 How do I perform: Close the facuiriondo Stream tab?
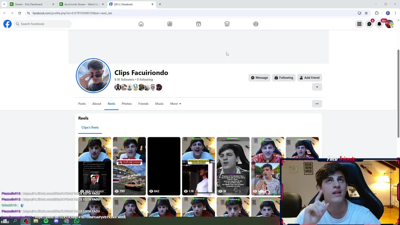tap(103, 4)
